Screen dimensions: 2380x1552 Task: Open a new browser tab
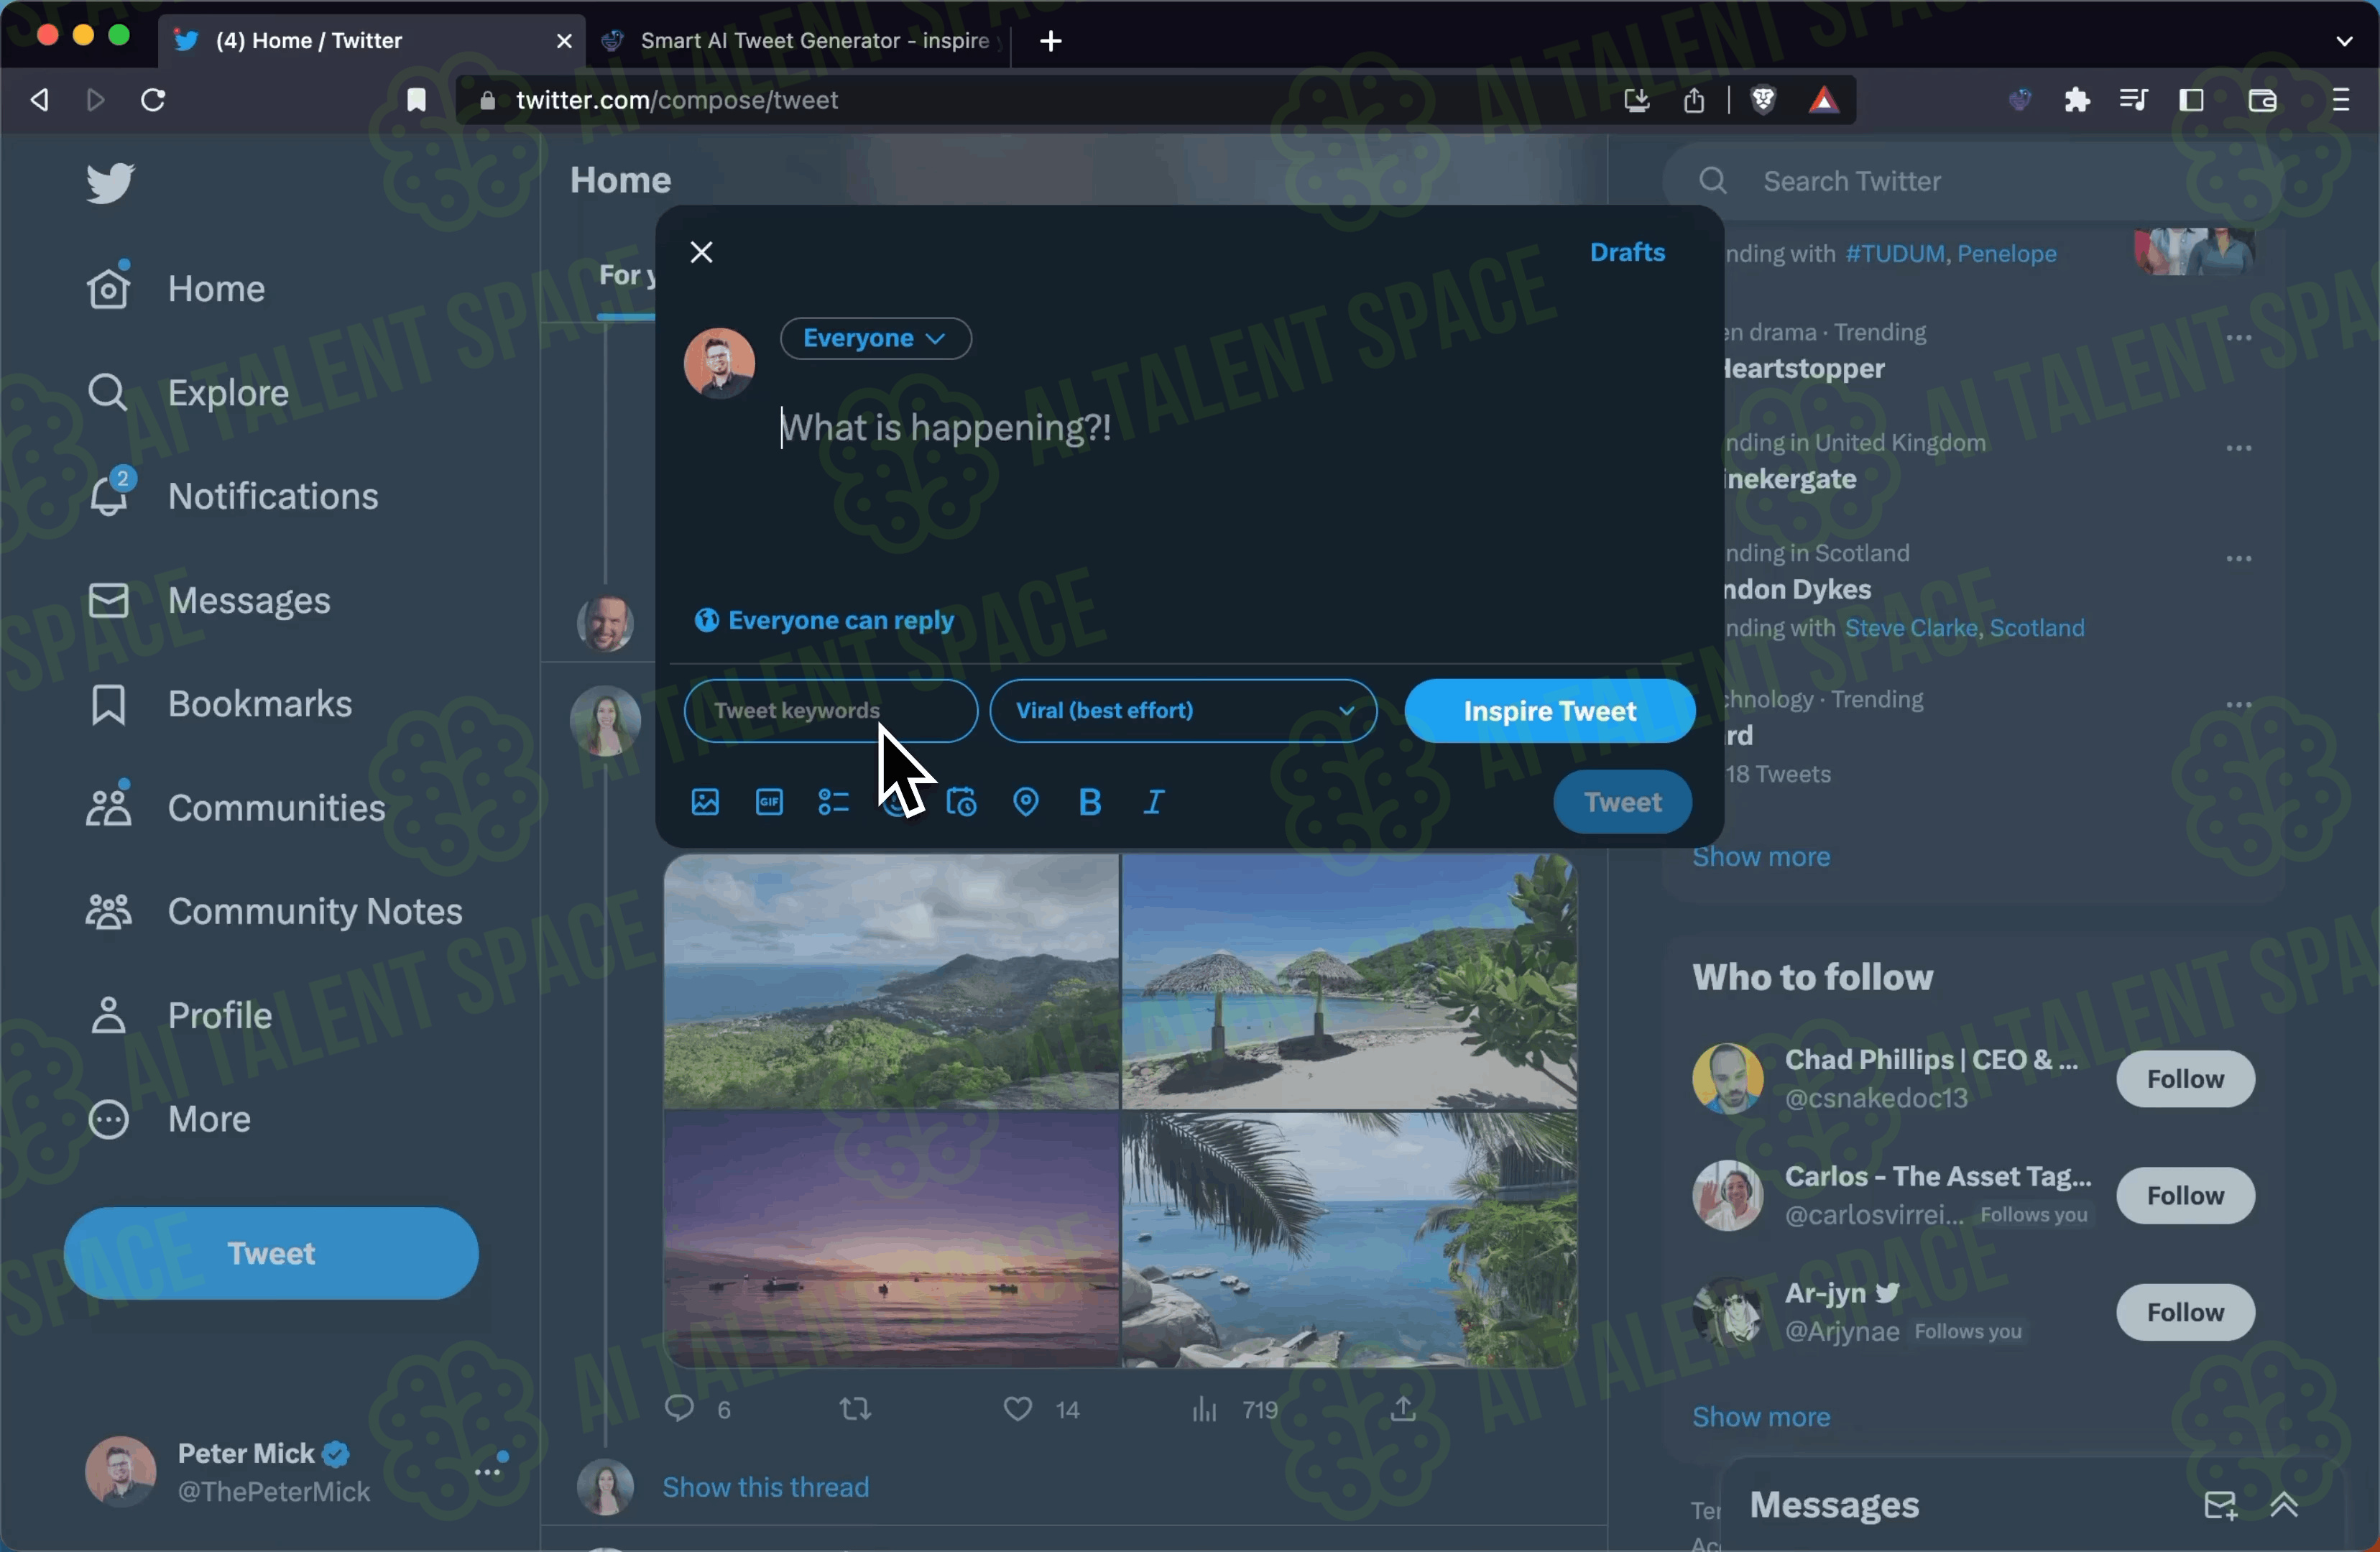click(1051, 41)
